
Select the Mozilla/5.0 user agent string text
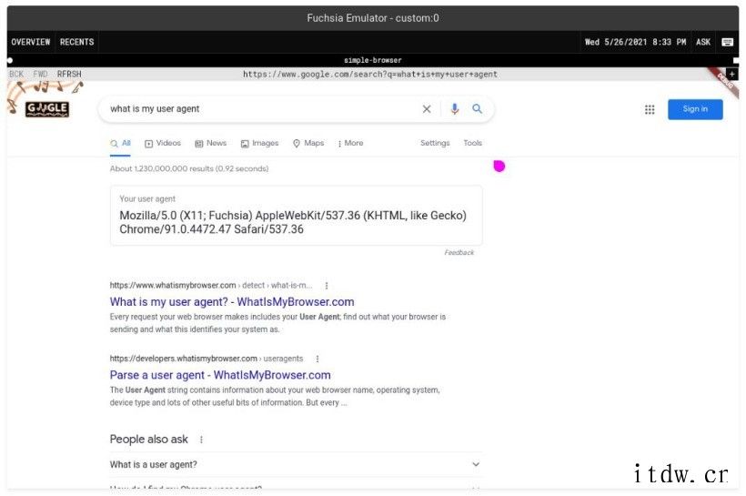293,222
